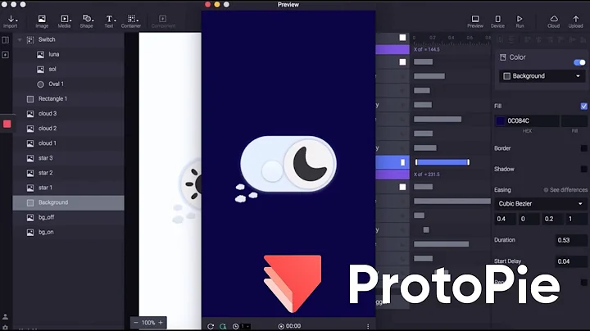The height and width of the screenshot is (331, 590).
Task: Open the Background target dropdown
Action: (x=542, y=76)
